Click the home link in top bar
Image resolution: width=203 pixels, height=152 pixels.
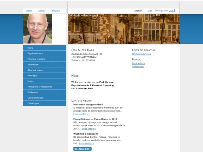pyautogui.click(x=29, y=10)
